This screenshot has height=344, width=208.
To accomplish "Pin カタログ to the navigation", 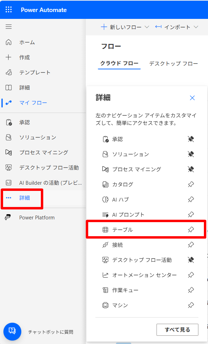I will click(191, 184).
